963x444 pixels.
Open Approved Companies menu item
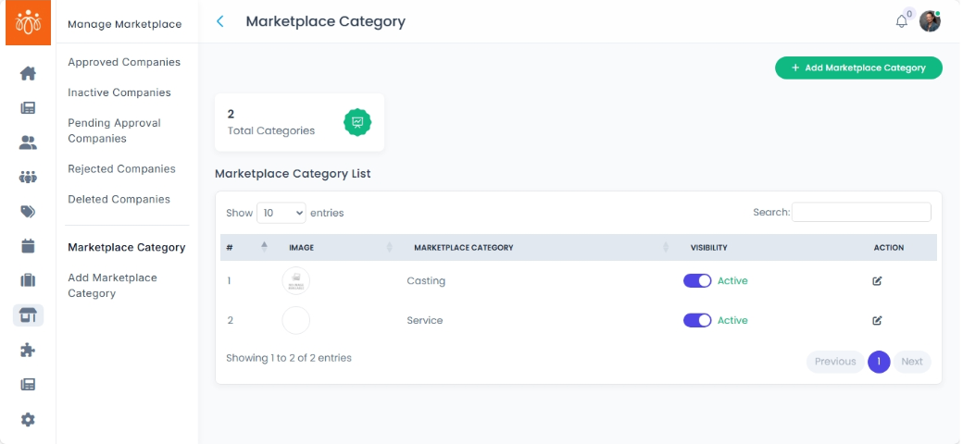click(124, 62)
